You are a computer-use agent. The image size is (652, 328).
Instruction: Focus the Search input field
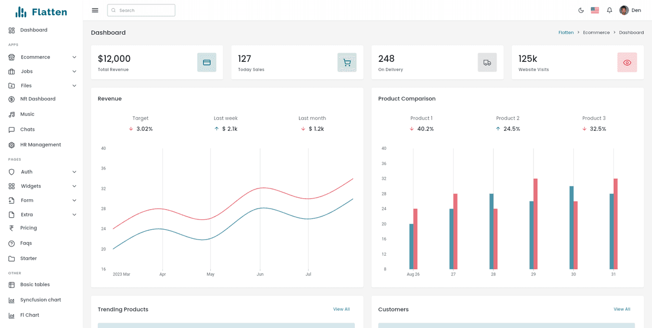(x=141, y=10)
